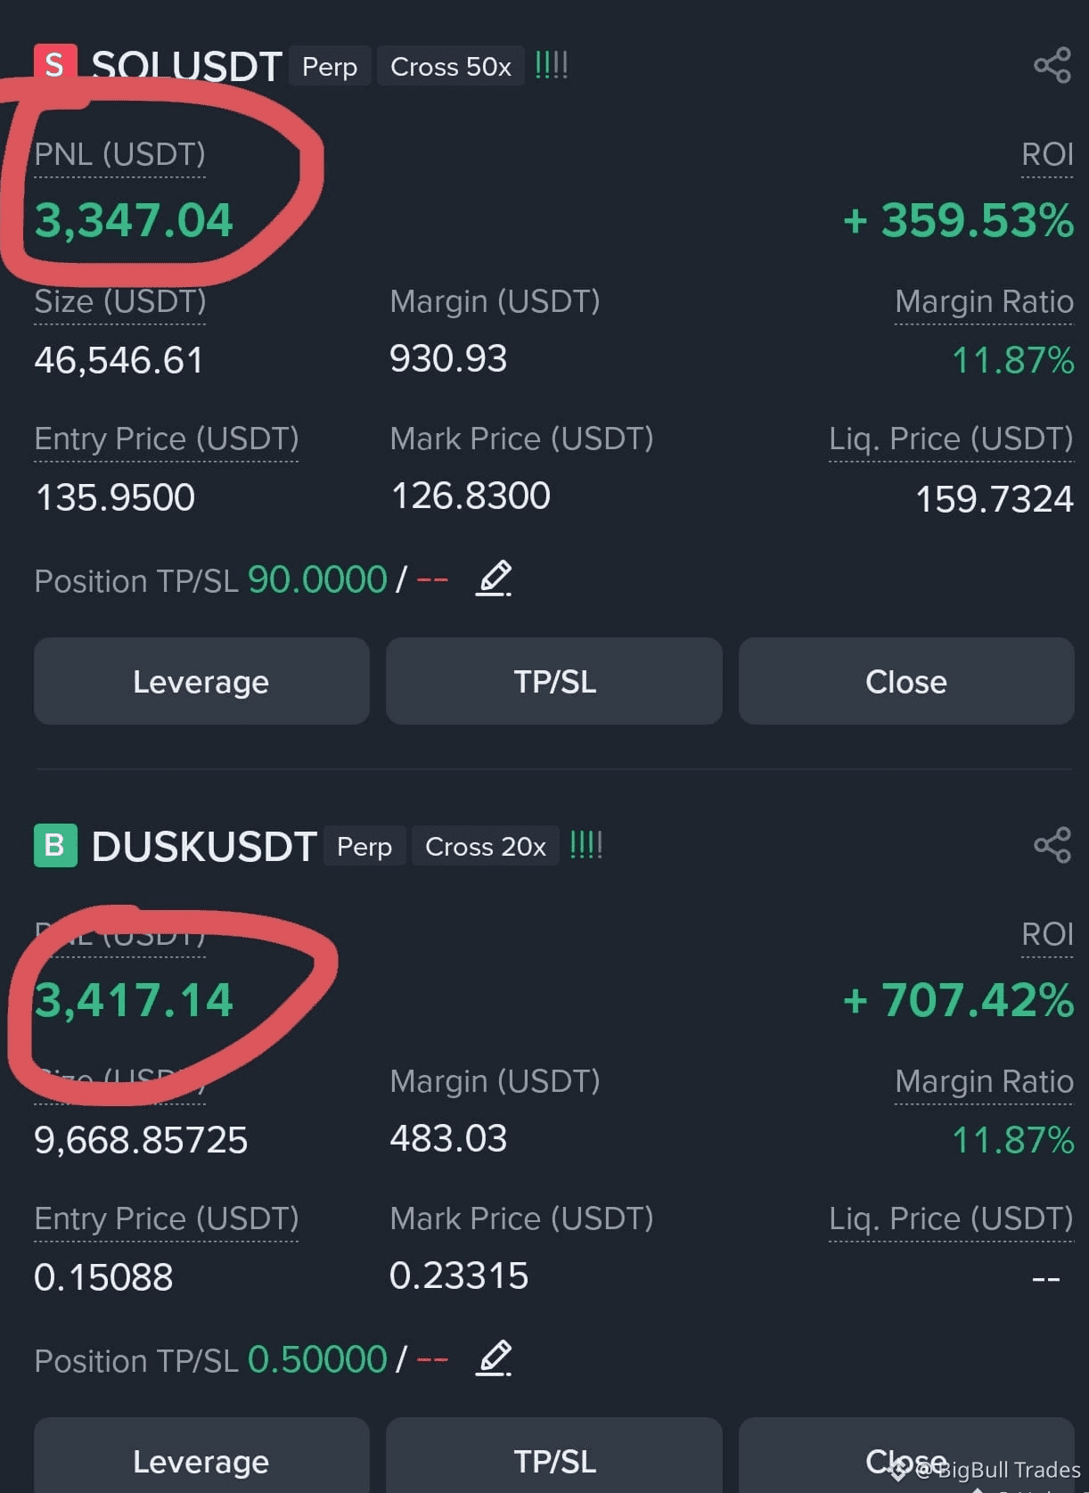The height and width of the screenshot is (1493, 1089).
Task: Tap the red S short badge
Action: point(55,65)
